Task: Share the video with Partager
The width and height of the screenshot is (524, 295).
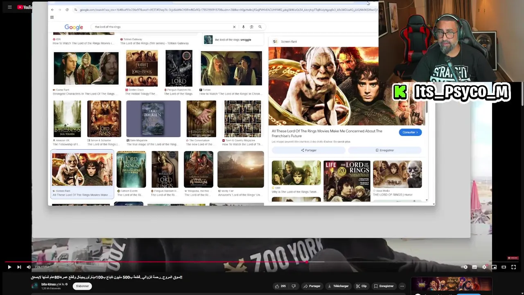Action: pos(312,286)
